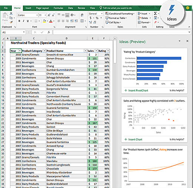
Task: Toggle Align Left
Action: click(59, 21)
